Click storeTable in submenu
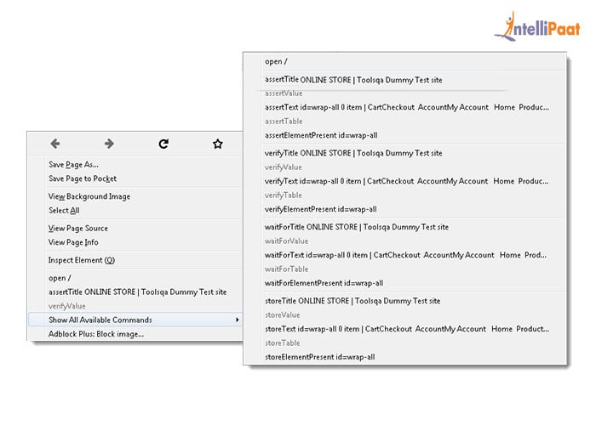596x425 pixels. pos(283,343)
